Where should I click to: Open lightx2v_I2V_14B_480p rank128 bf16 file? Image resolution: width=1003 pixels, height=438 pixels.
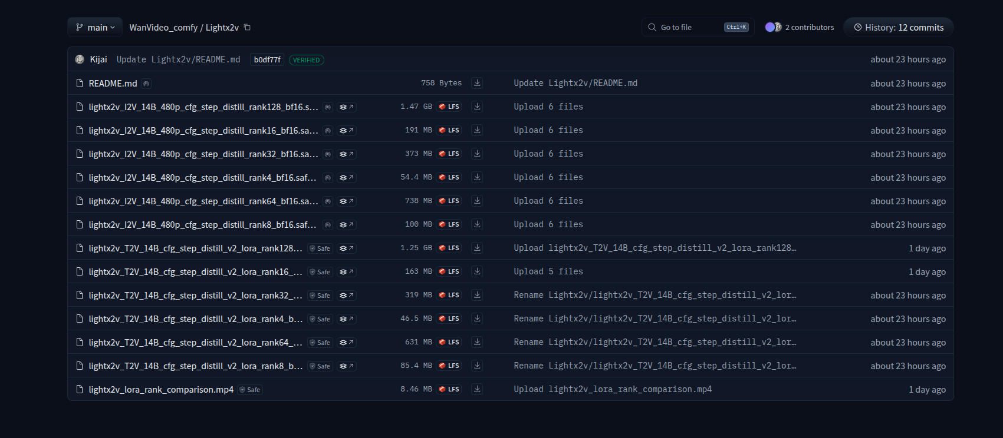[x=203, y=107]
